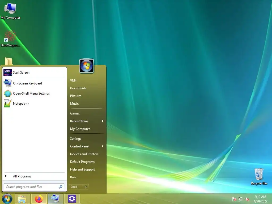This screenshot has height=204, width=272.
Task: Open the shutdown options arrow next to Lock
Action: 86,187
